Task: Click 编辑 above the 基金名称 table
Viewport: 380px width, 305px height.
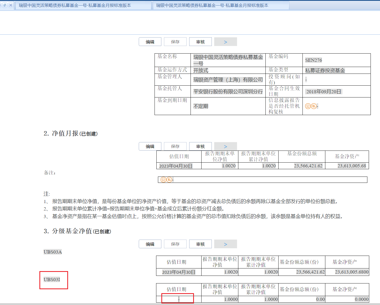Action: point(150,42)
